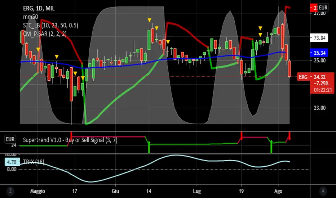Click the red Supertrend sell arrow near 19 July
Viewport: 336px width, 198px height.
coord(242,136)
